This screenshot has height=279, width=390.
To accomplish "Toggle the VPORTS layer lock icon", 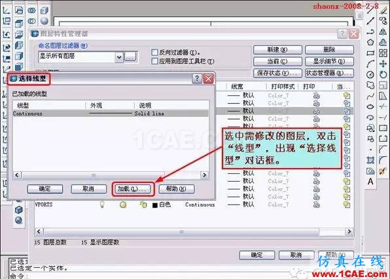I will pos(143,205).
